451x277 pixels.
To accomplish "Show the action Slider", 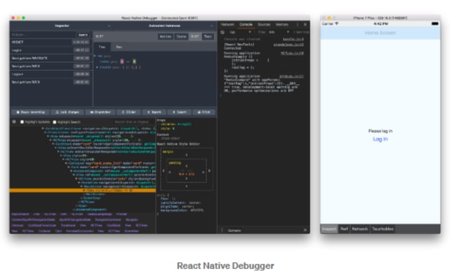I will pos(129,112).
